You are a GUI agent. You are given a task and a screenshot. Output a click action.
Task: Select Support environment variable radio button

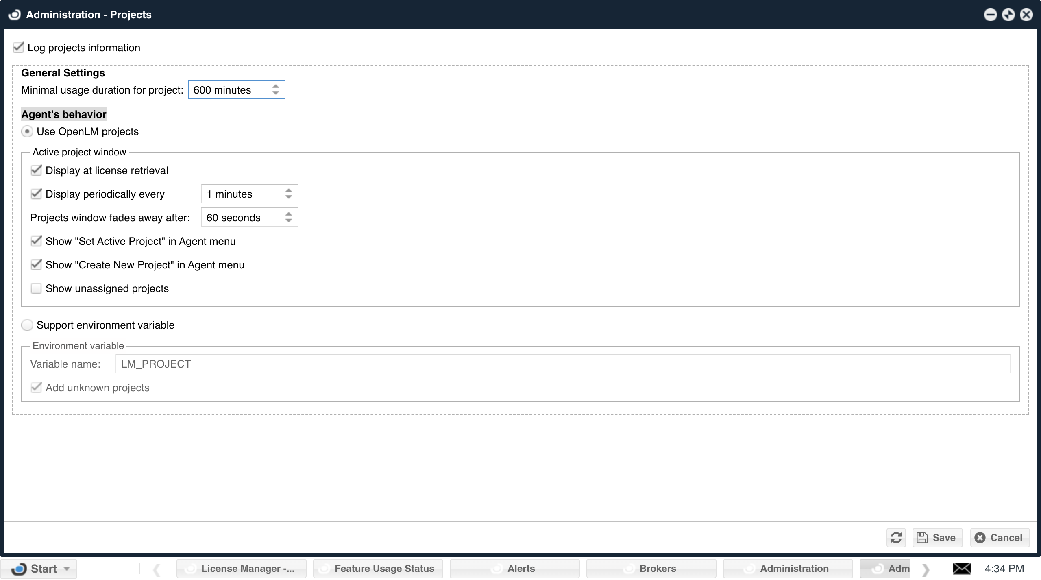27,325
